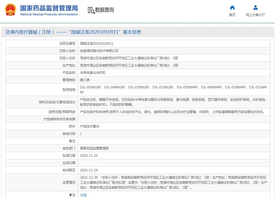Select approval date 2020-11-25
This screenshot has width=275, height=198.
[89, 156]
